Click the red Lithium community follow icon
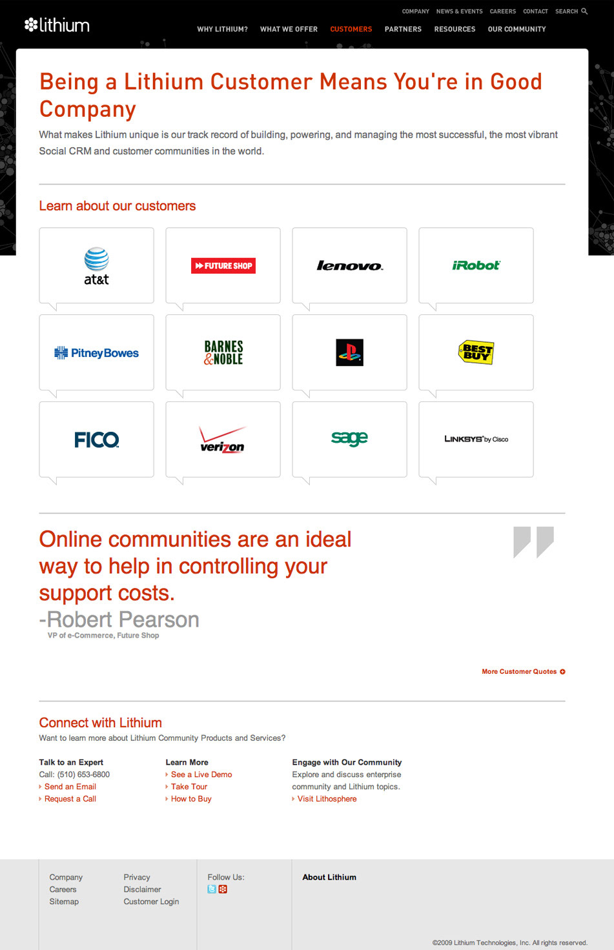614x950 pixels. coord(223,889)
